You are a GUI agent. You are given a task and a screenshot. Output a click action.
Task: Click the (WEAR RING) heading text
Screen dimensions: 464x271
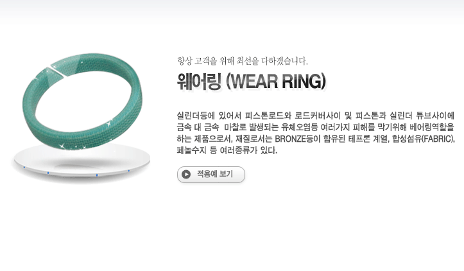tap(276, 82)
